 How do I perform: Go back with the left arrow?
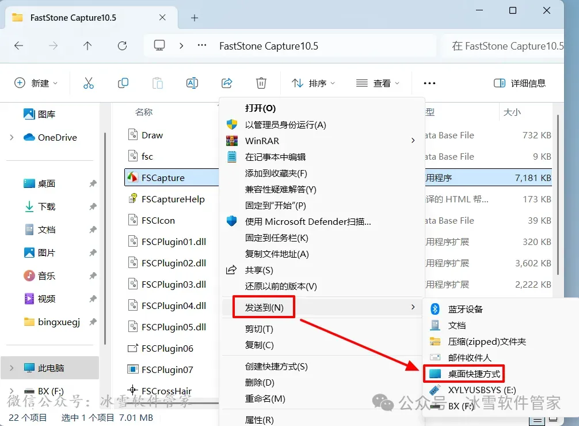click(x=18, y=46)
